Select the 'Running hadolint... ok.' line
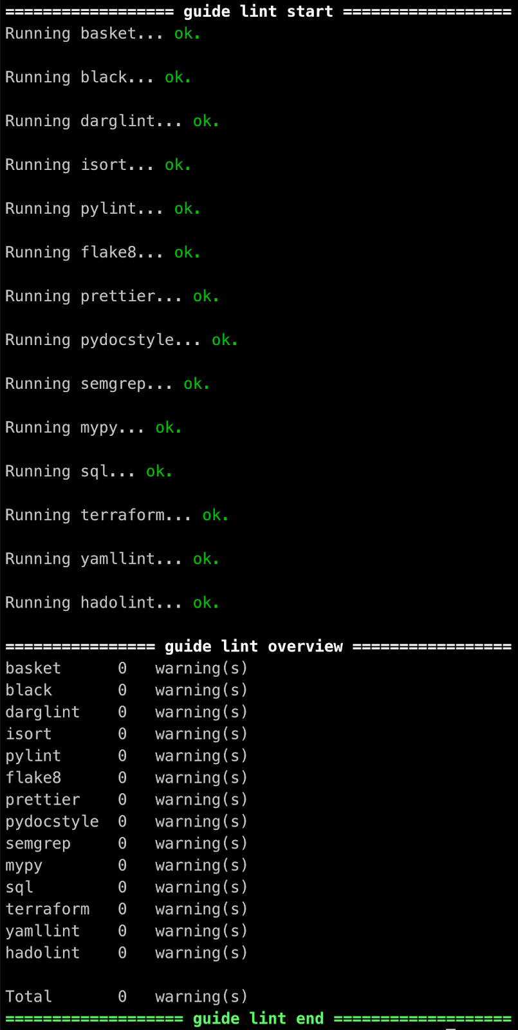 [x=112, y=603]
